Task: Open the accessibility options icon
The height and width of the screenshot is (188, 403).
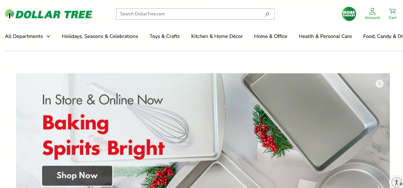Action: (396, 182)
